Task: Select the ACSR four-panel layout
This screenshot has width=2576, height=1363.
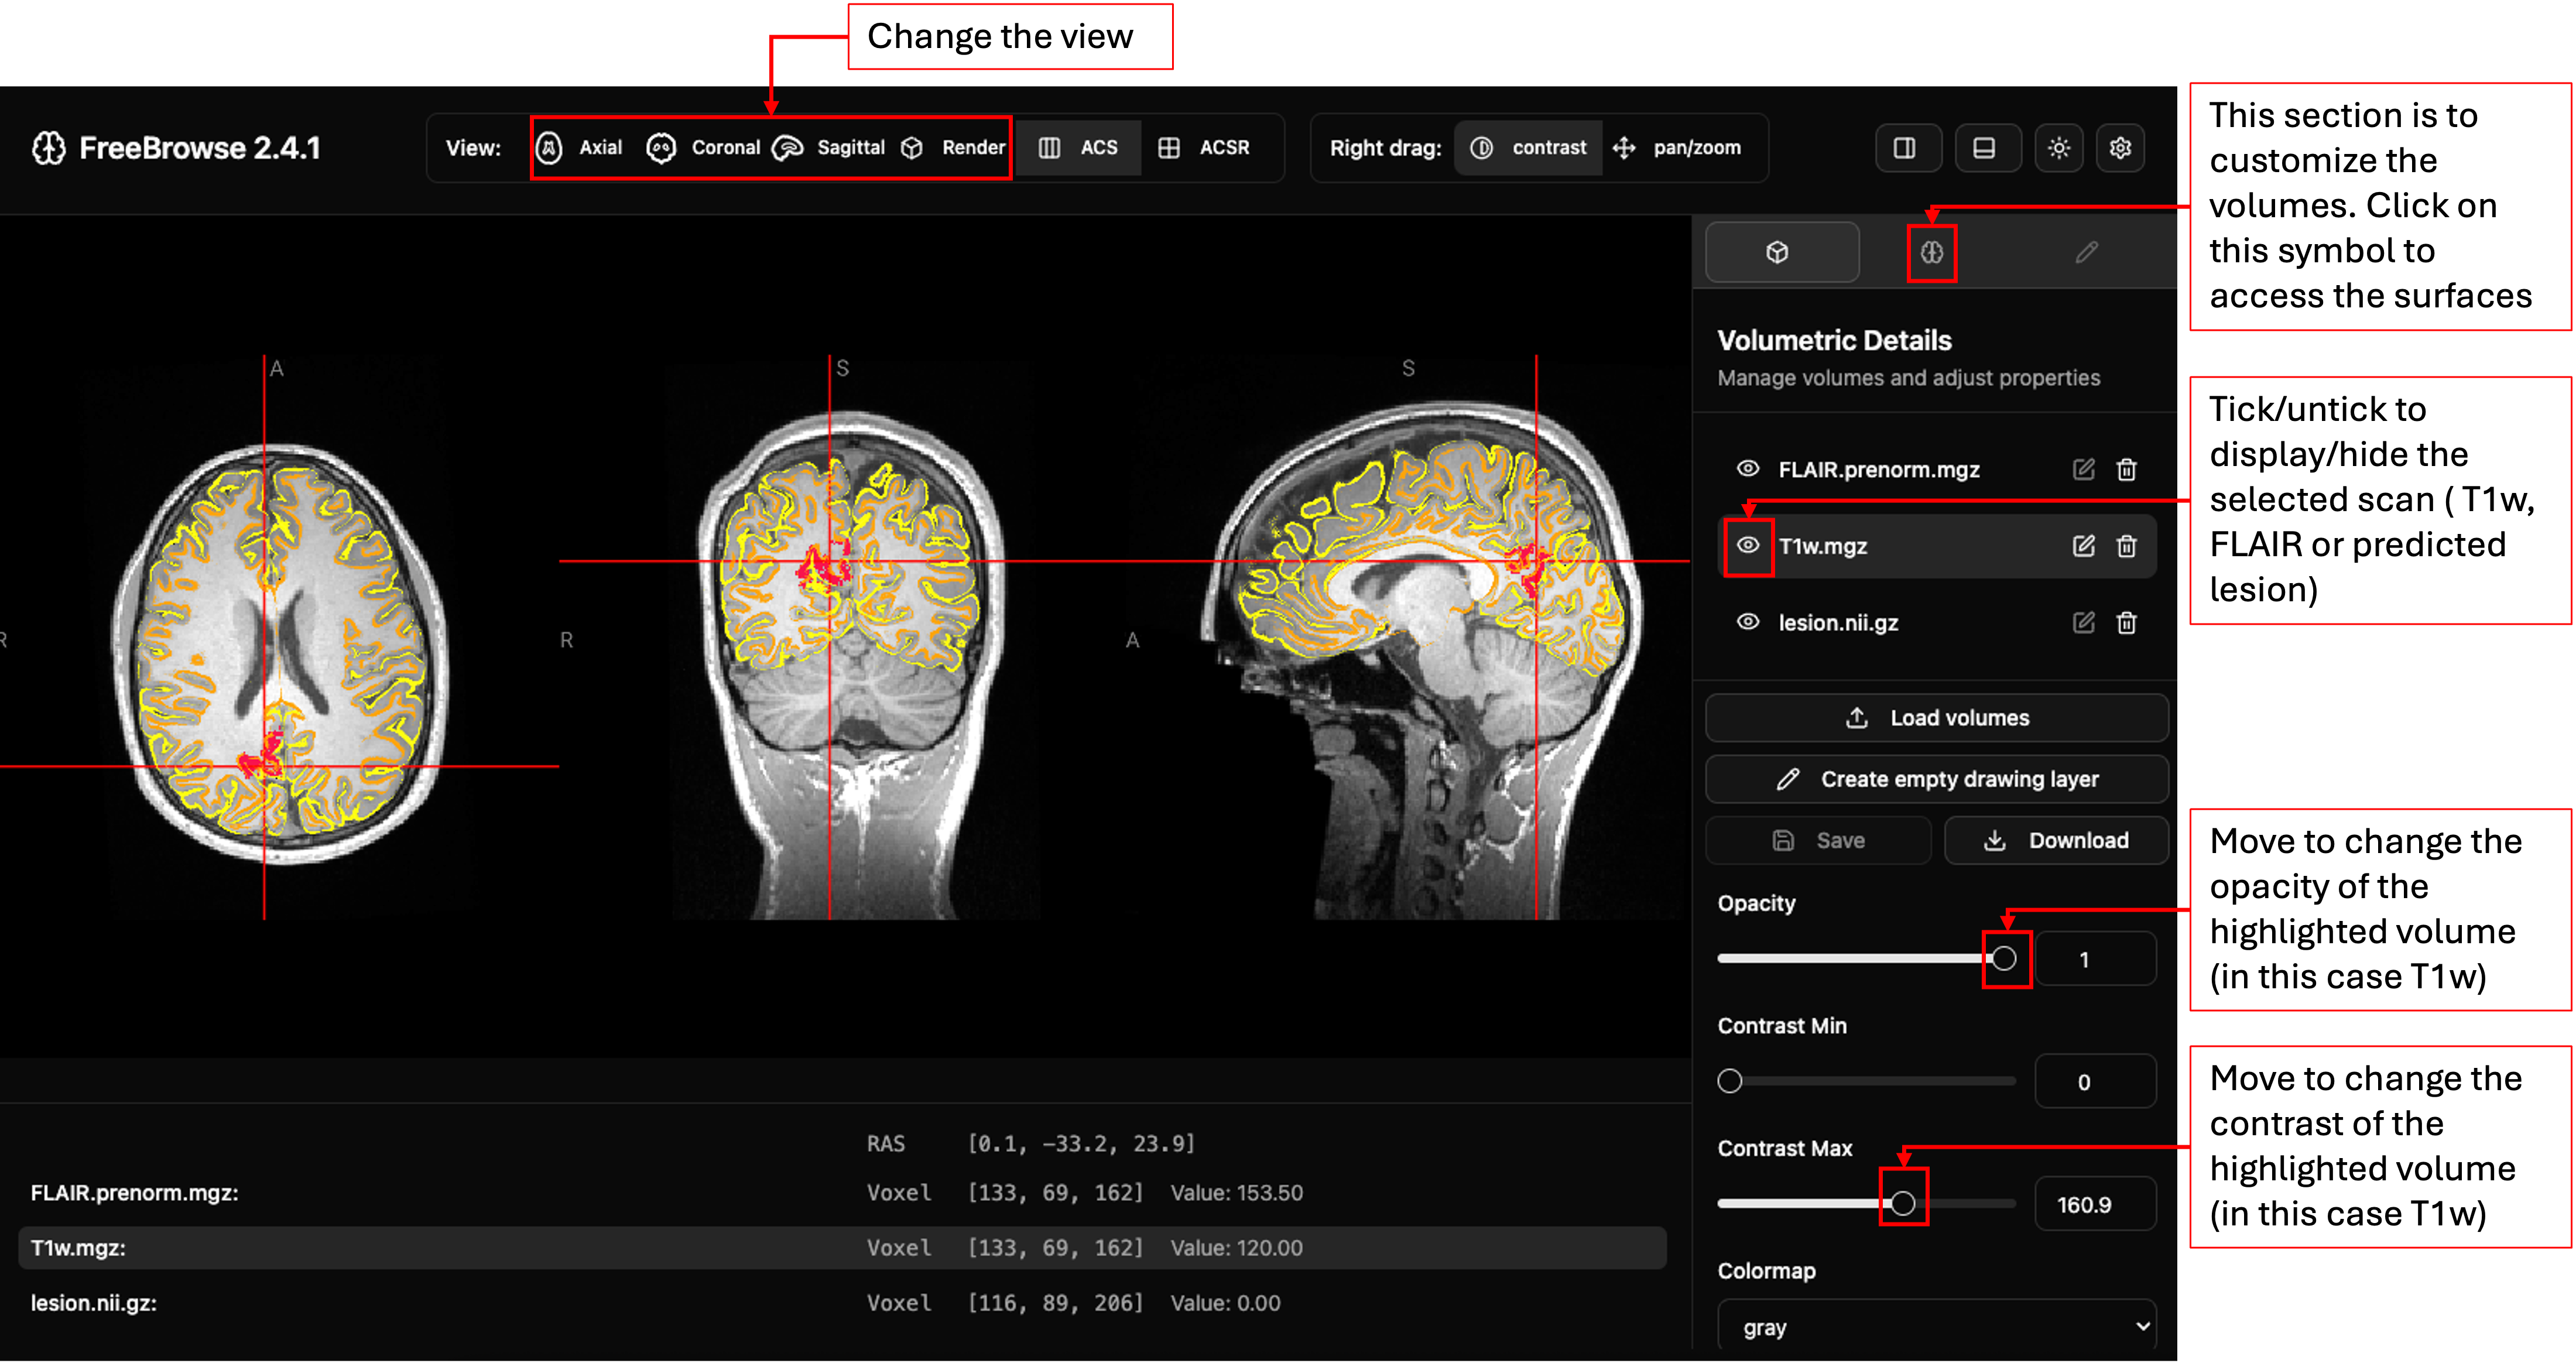Action: pyautogui.click(x=1205, y=148)
